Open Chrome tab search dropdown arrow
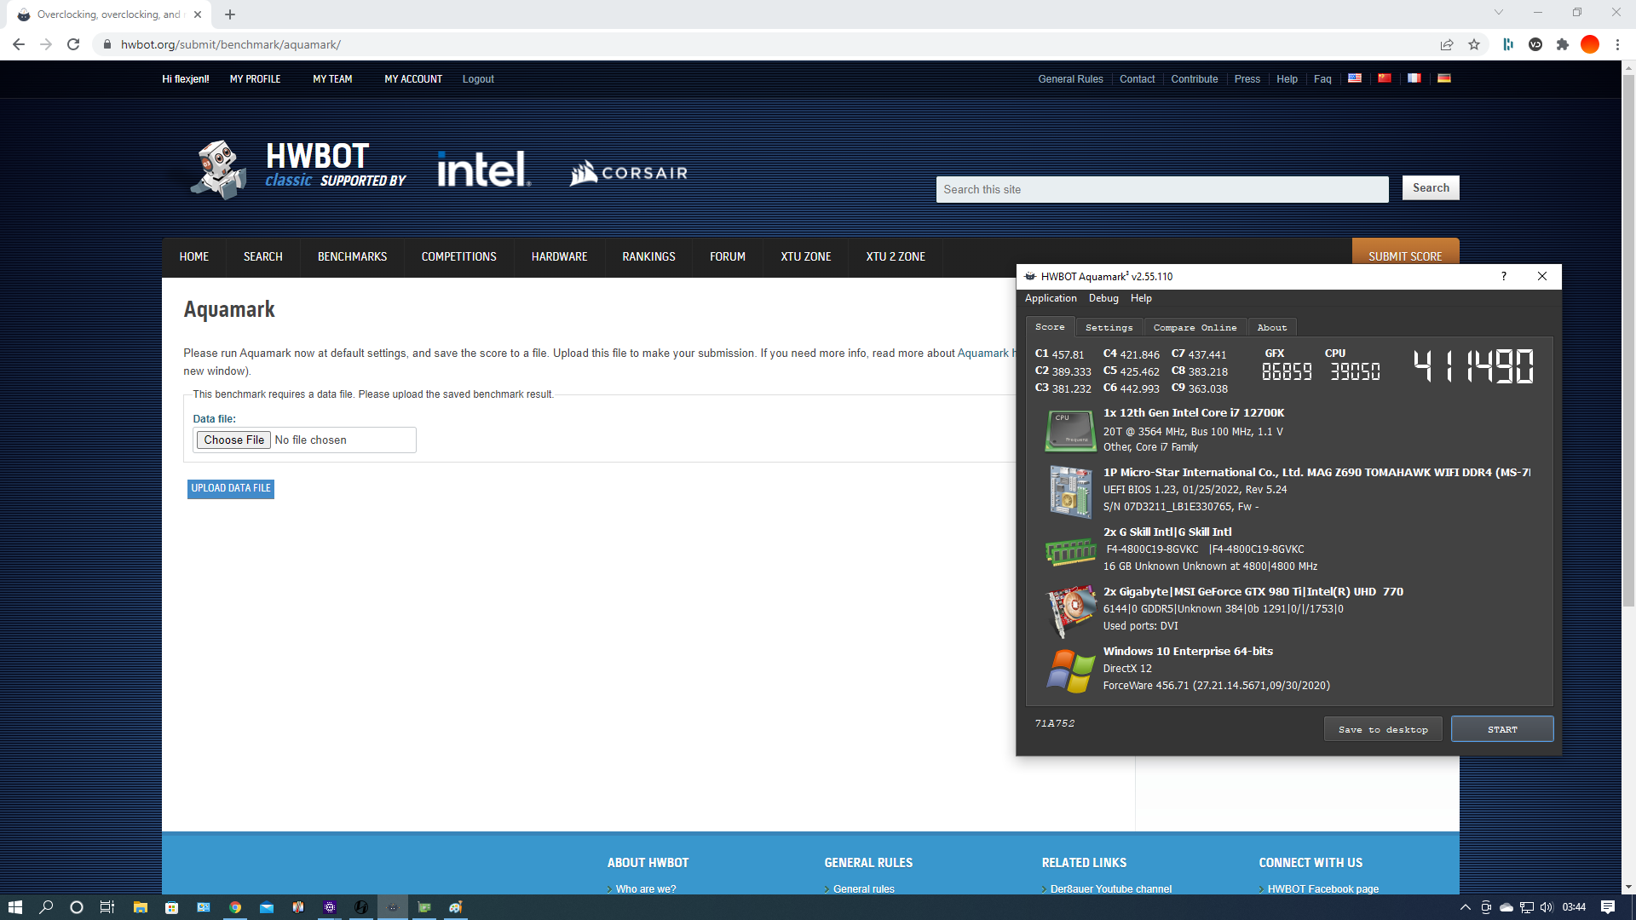 pos(1499,12)
